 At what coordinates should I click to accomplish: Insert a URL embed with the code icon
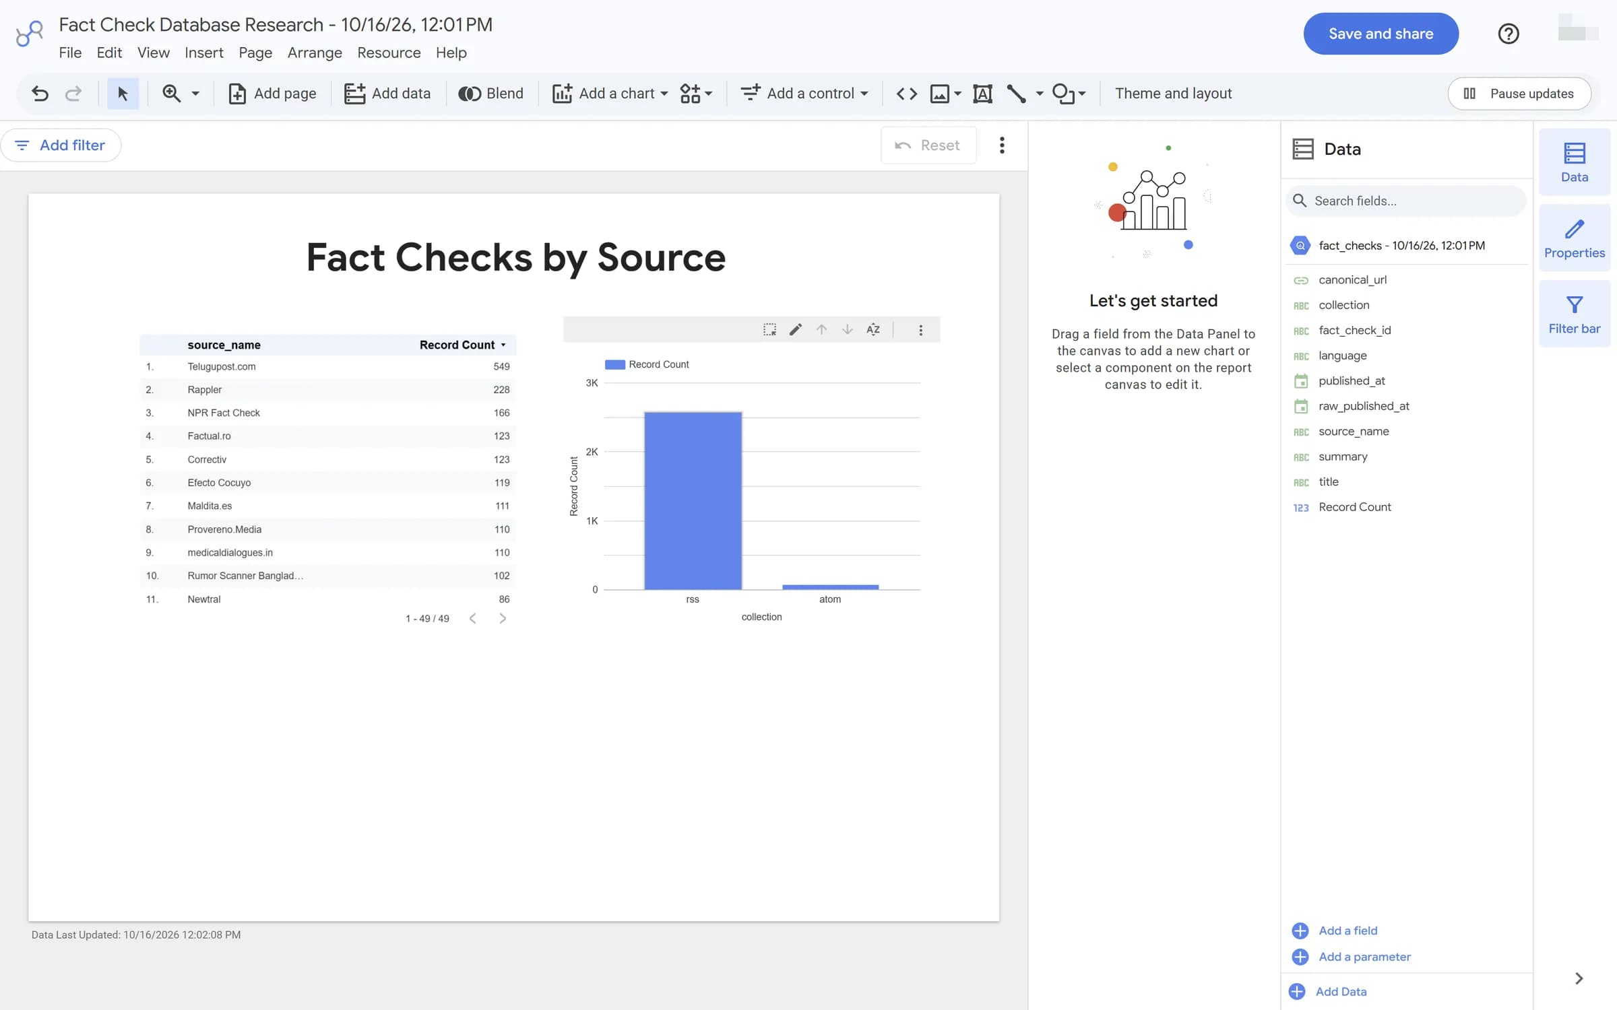[x=907, y=94]
